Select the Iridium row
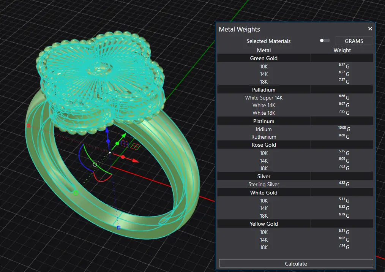385x272 pixels. [295, 129]
